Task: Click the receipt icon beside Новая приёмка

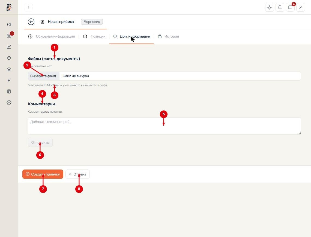Action: click(x=42, y=22)
